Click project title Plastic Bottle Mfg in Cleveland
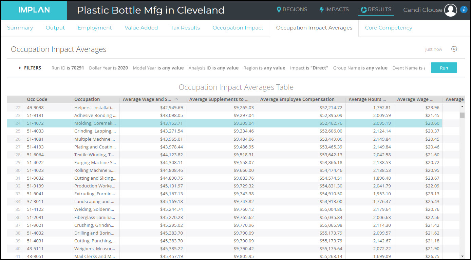Screen dimensions: 471x260 pyautogui.click(x=151, y=10)
